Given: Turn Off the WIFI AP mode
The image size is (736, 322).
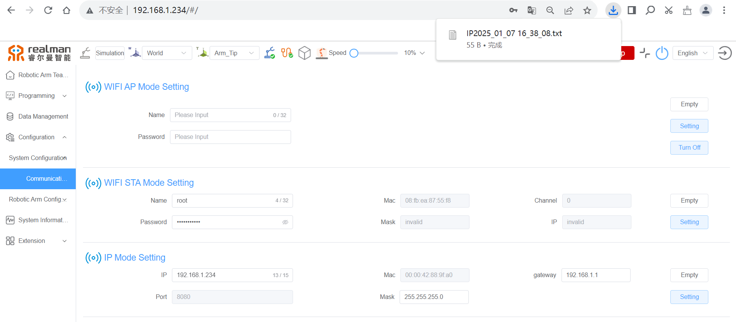Looking at the screenshot, I should (x=689, y=148).
